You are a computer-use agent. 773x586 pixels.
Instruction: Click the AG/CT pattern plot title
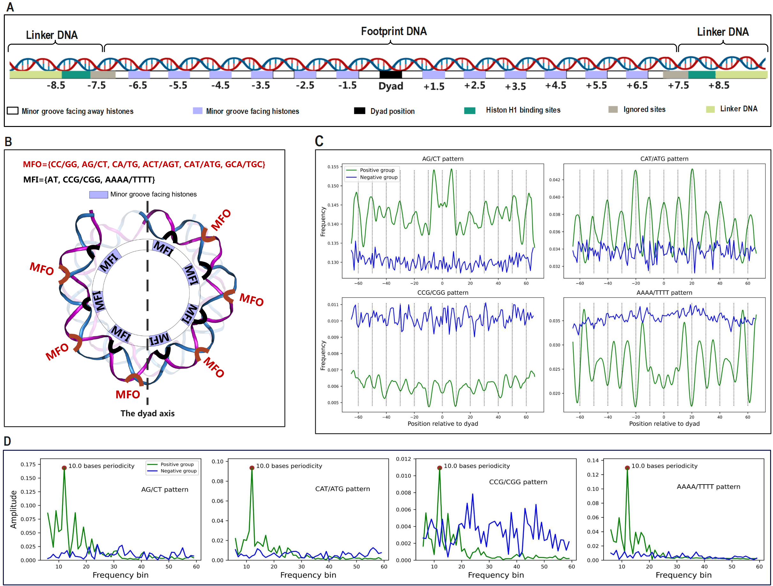pyautogui.click(x=442, y=159)
